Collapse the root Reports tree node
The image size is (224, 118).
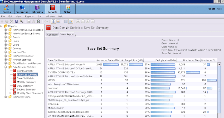click(1, 26)
